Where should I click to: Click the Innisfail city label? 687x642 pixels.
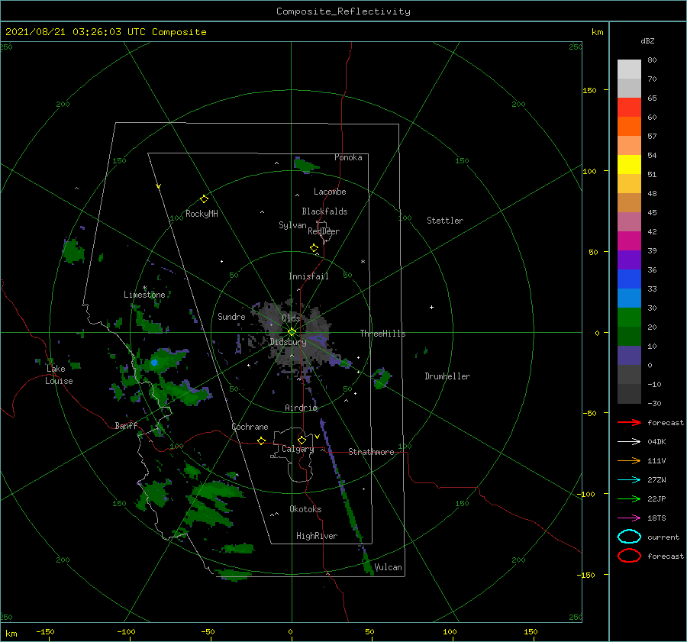point(308,276)
